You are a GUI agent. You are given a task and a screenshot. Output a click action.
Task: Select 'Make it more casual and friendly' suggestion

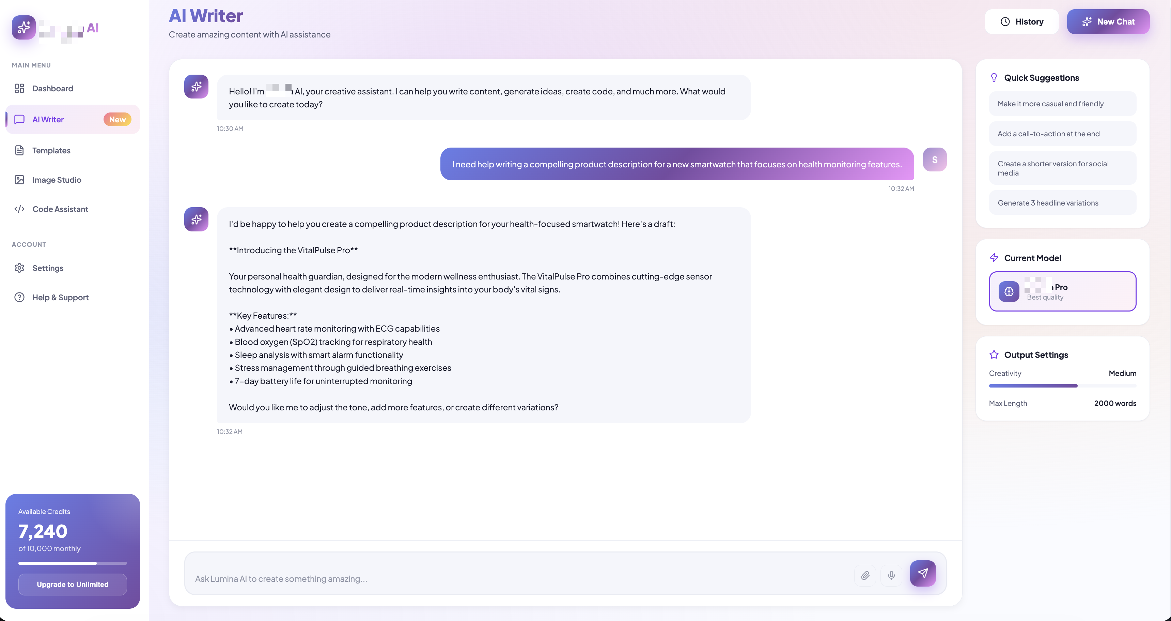pyautogui.click(x=1062, y=104)
